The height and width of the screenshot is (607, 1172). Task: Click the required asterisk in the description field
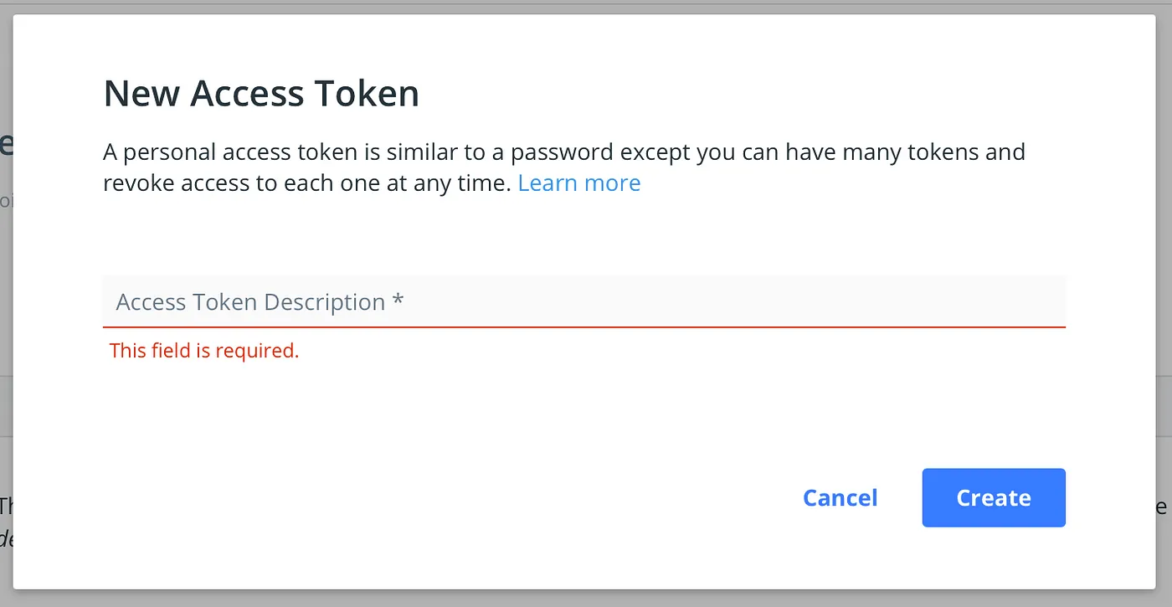click(398, 301)
